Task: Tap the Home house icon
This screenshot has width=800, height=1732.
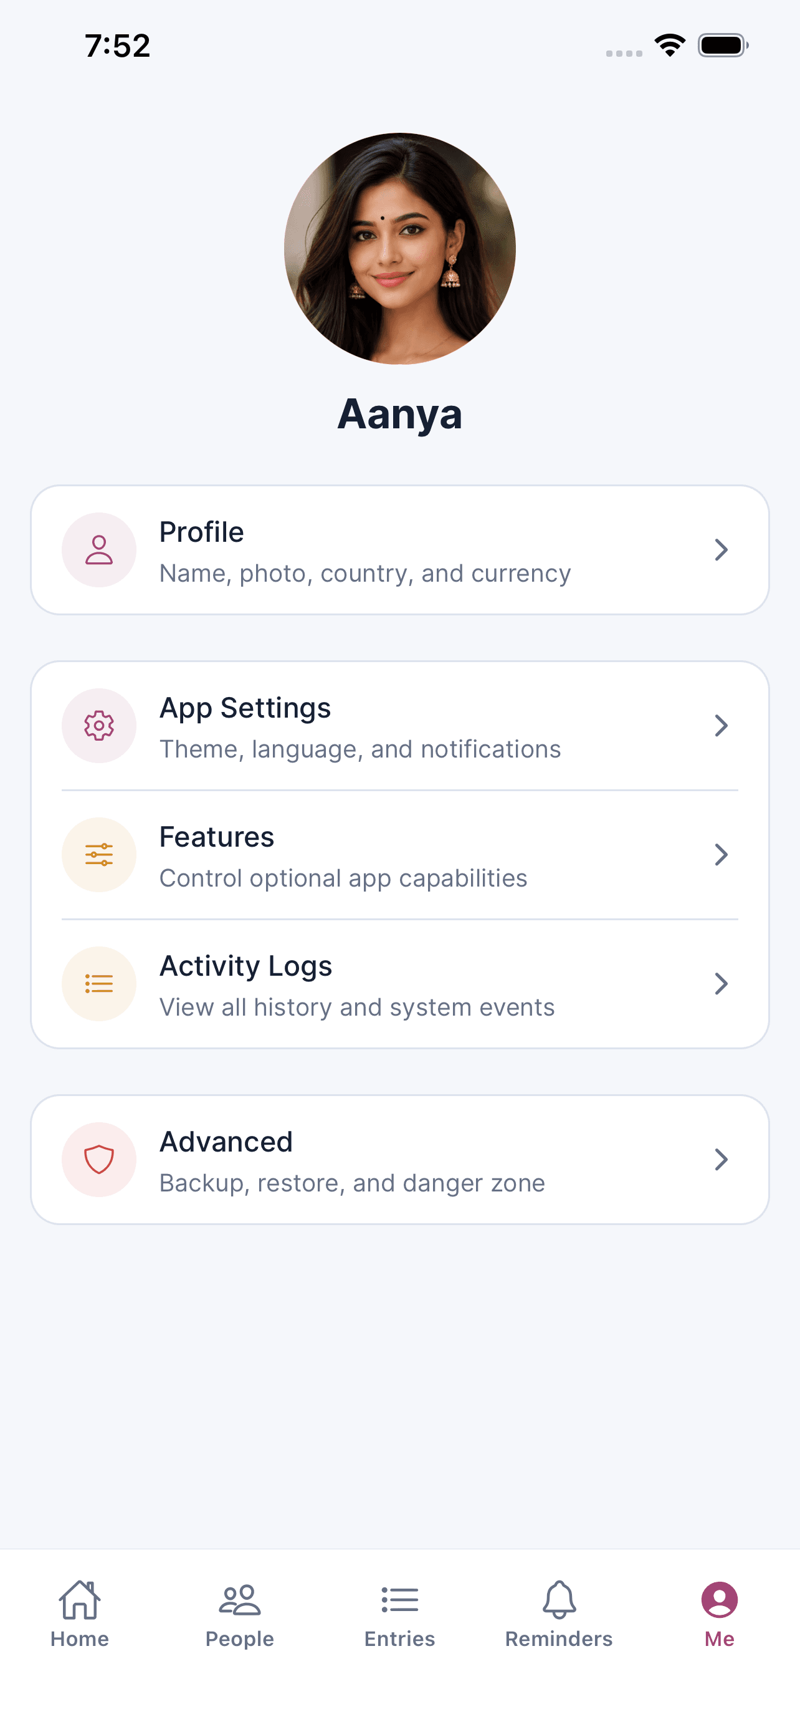Action: coord(79,1600)
